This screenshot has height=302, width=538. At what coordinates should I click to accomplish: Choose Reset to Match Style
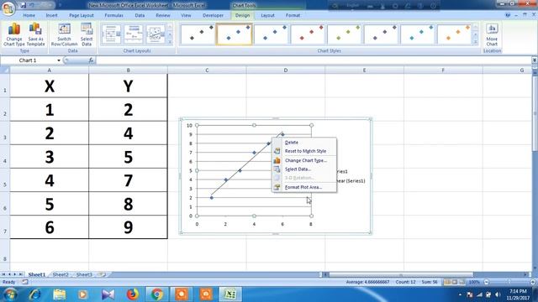click(304, 151)
